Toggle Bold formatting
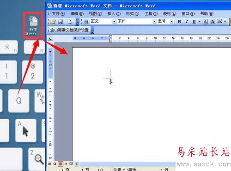The image size is (231, 171). click(x=179, y=22)
